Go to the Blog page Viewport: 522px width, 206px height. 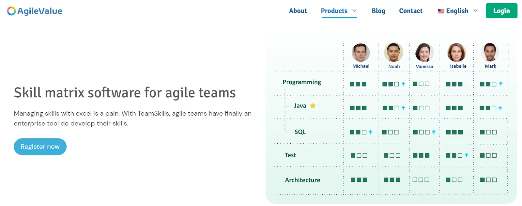click(x=378, y=11)
